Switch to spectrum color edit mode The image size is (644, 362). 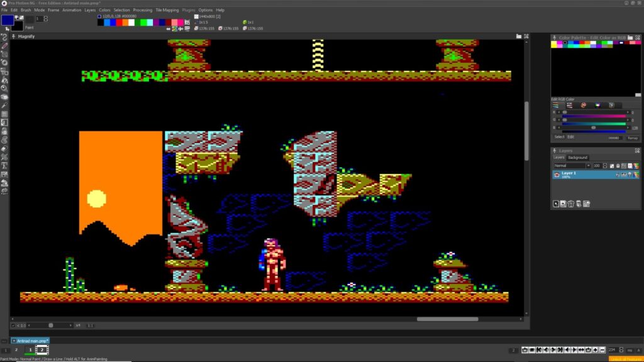tap(597, 106)
